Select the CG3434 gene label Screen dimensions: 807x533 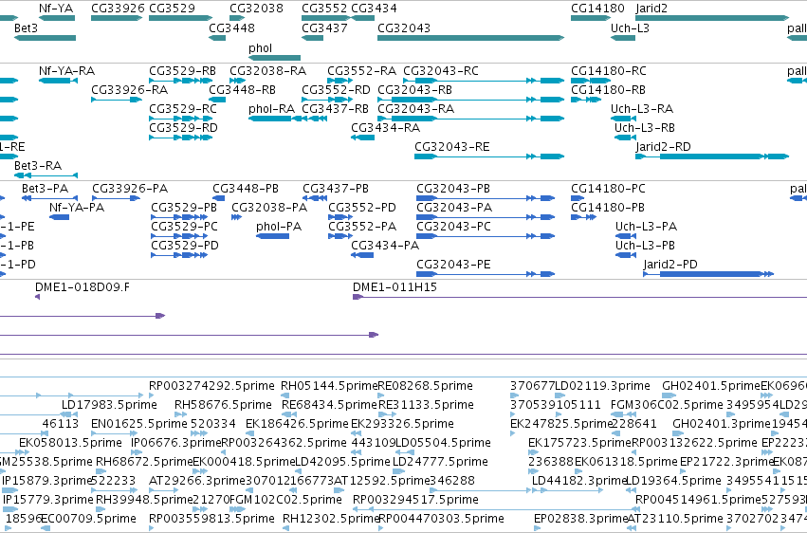(x=374, y=9)
